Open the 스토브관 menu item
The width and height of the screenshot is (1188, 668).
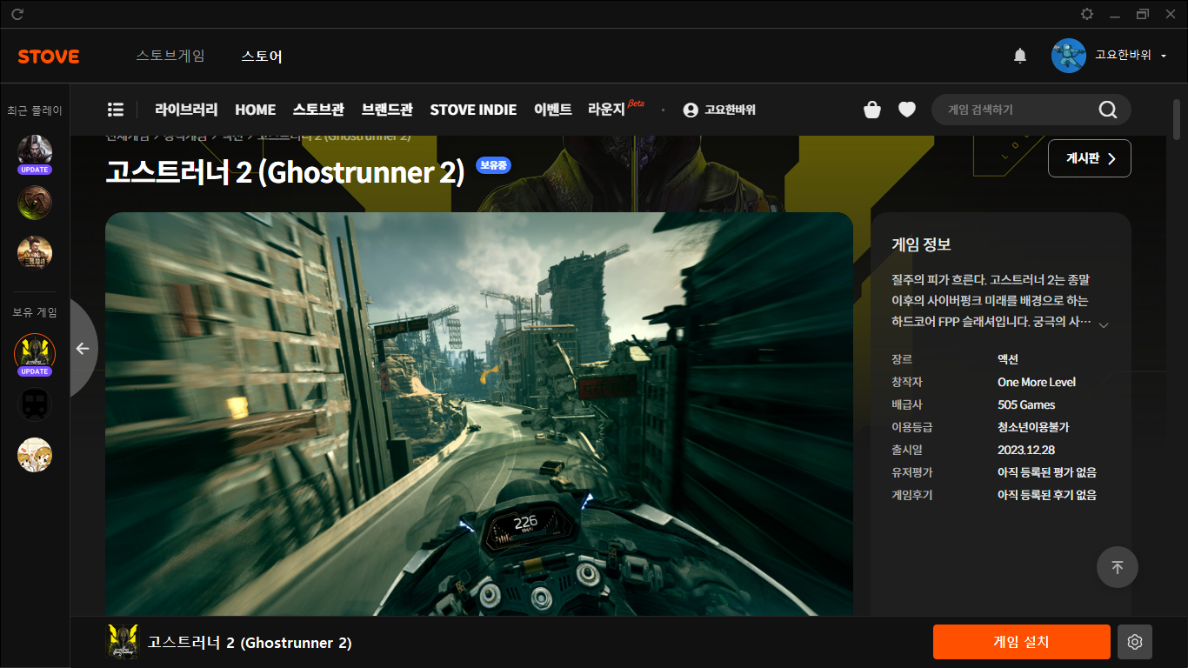[318, 110]
